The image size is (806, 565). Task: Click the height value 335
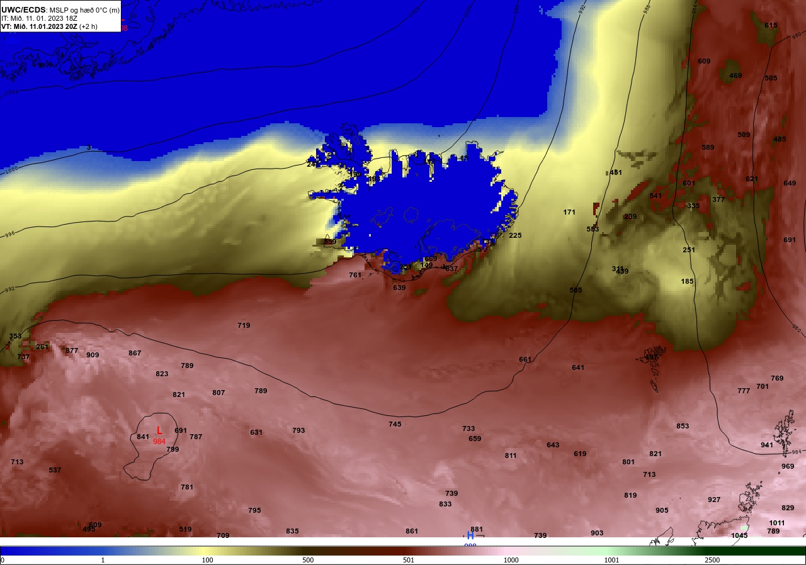[693, 206]
